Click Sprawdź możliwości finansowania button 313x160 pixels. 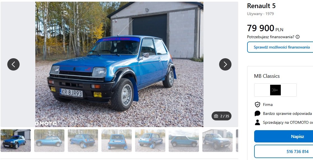281,47
